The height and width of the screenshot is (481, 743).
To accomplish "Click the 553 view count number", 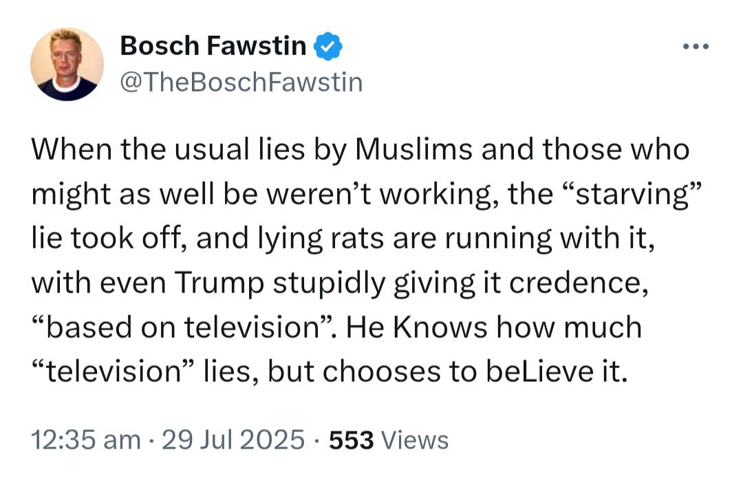I will (x=351, y=440).
